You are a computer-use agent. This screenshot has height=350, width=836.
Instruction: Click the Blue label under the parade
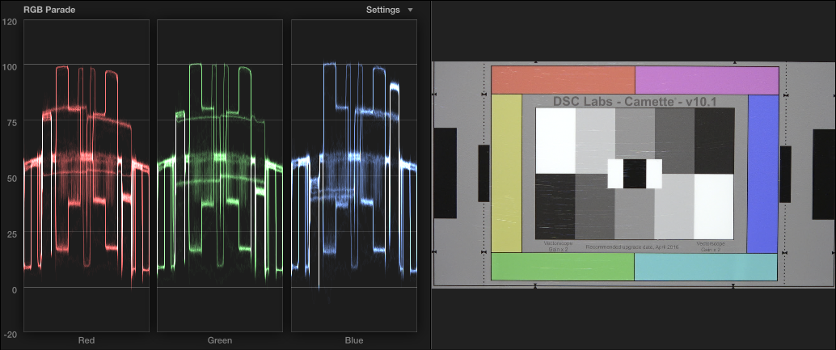(353, 340)
